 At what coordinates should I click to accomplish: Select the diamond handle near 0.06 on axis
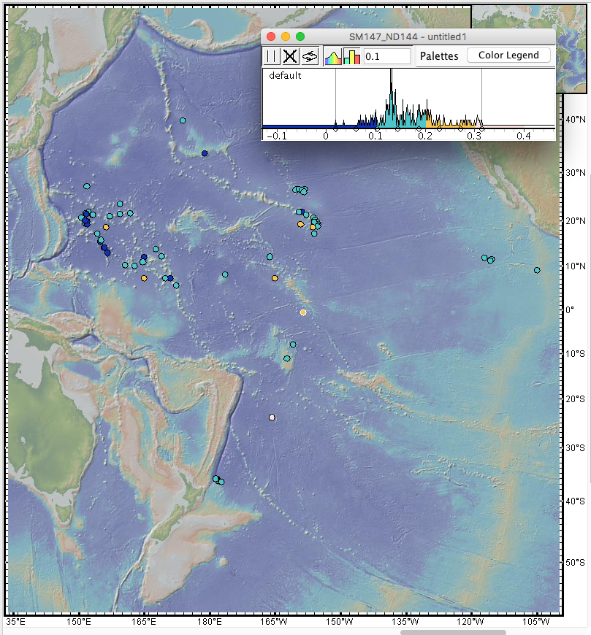click(x=356, y=128)
